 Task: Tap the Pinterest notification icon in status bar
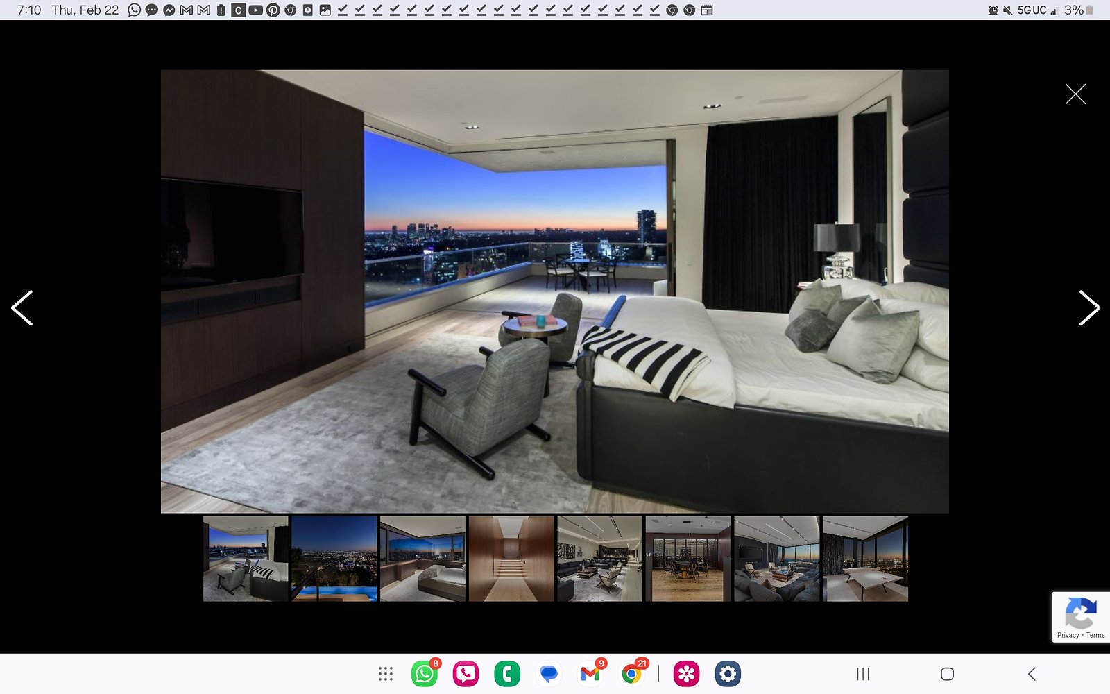point(273,10)
